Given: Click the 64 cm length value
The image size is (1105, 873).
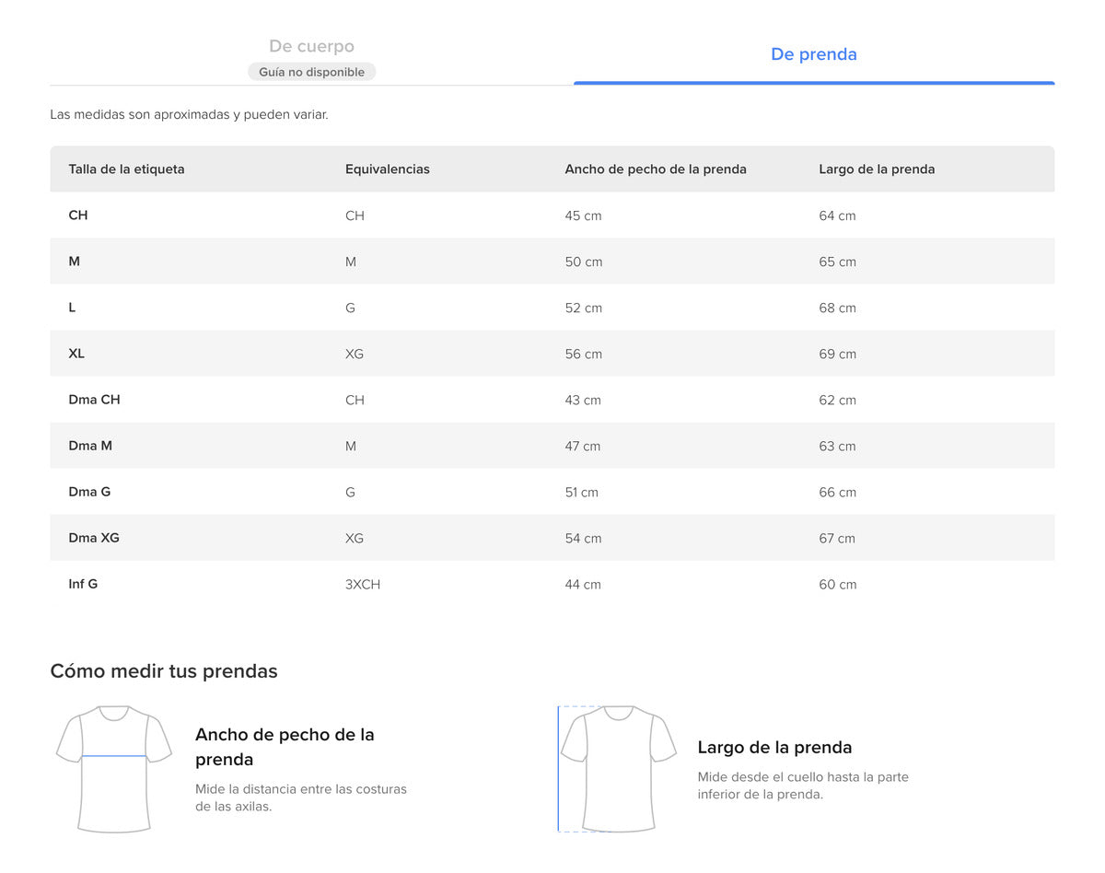Looking at the screenshot, I should [837, 215].
